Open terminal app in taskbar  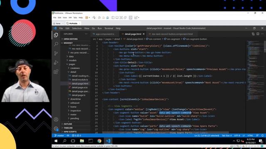pyautogui.click(x=91, y=141)
